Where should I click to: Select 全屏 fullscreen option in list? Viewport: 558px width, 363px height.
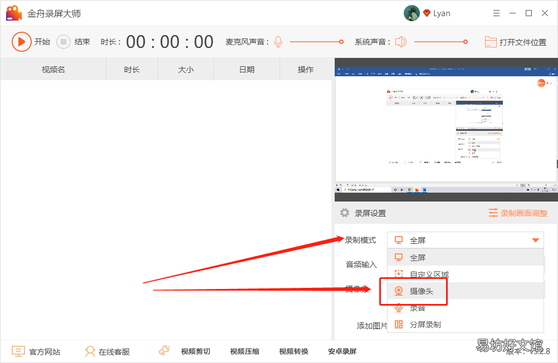(418, 258)
